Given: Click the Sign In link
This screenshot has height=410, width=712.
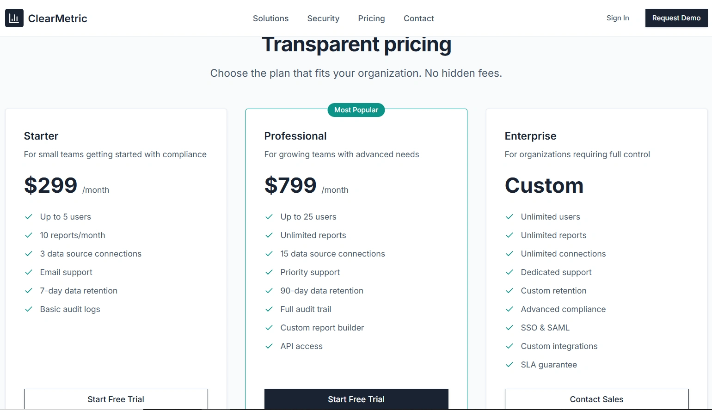Looking at the screenshot, I should 618,18.
